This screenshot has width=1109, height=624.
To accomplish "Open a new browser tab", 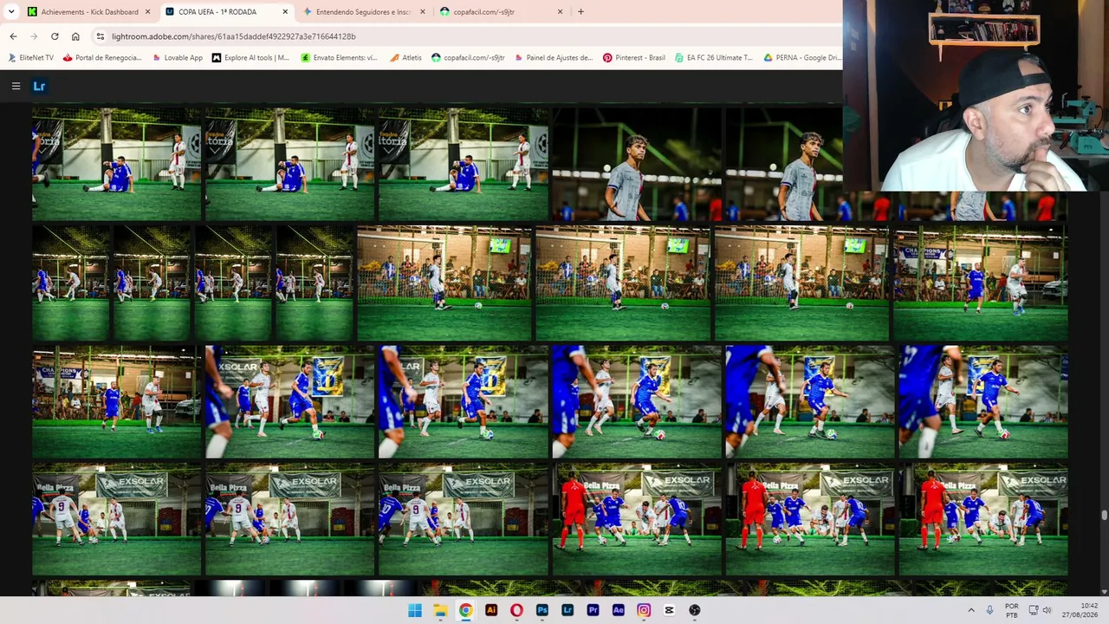I will [x=580, y=12].
